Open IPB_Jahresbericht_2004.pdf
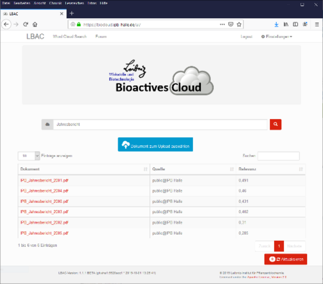This screenshot has height=284, width=323. (44, 191)
